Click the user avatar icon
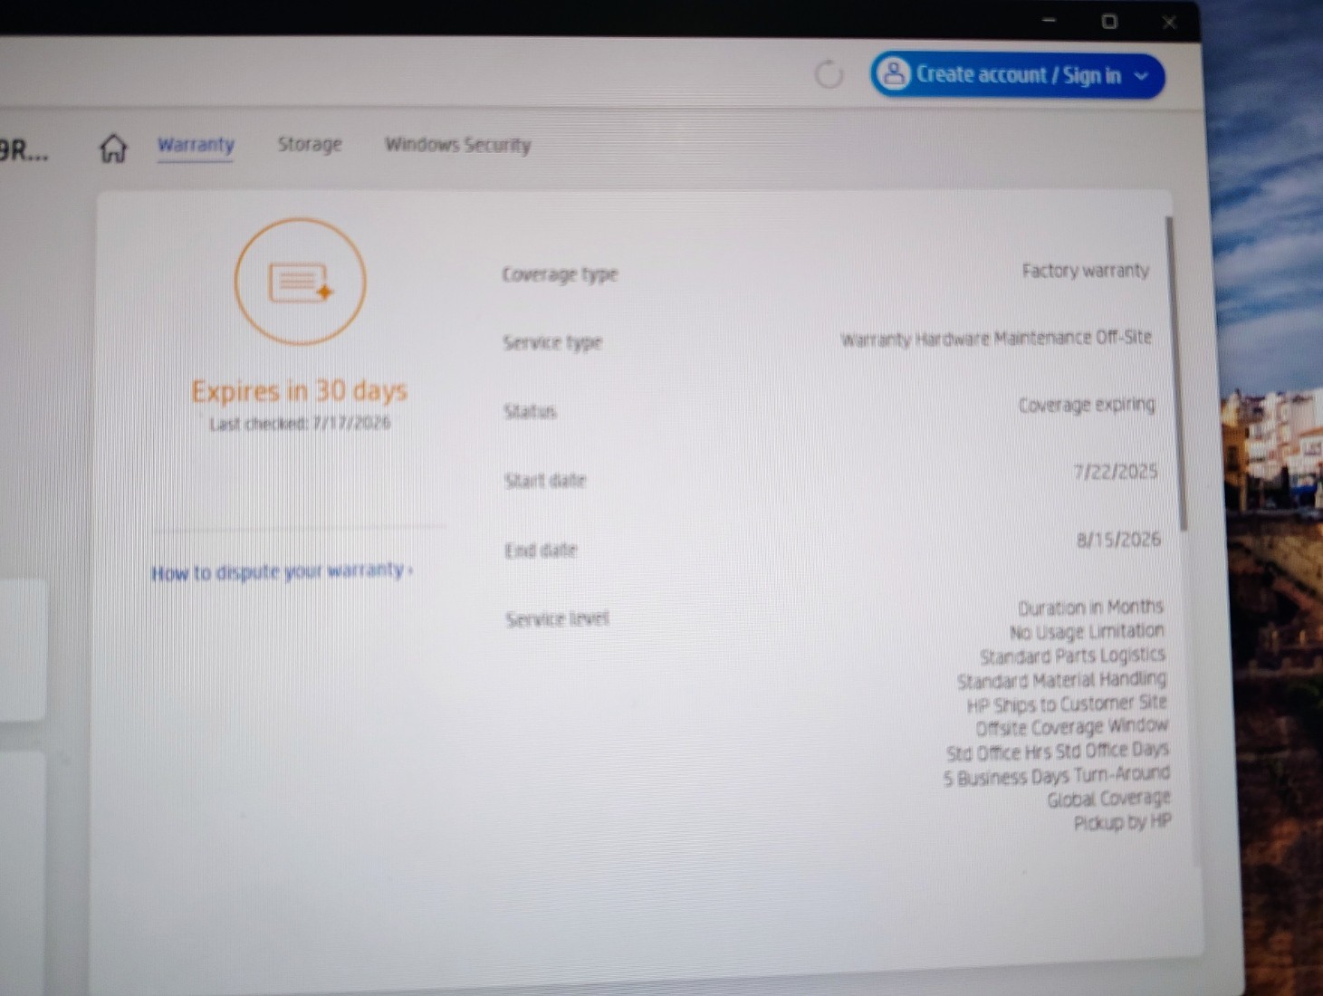Screen dimensions: 1323x996 tap(894, 73)
